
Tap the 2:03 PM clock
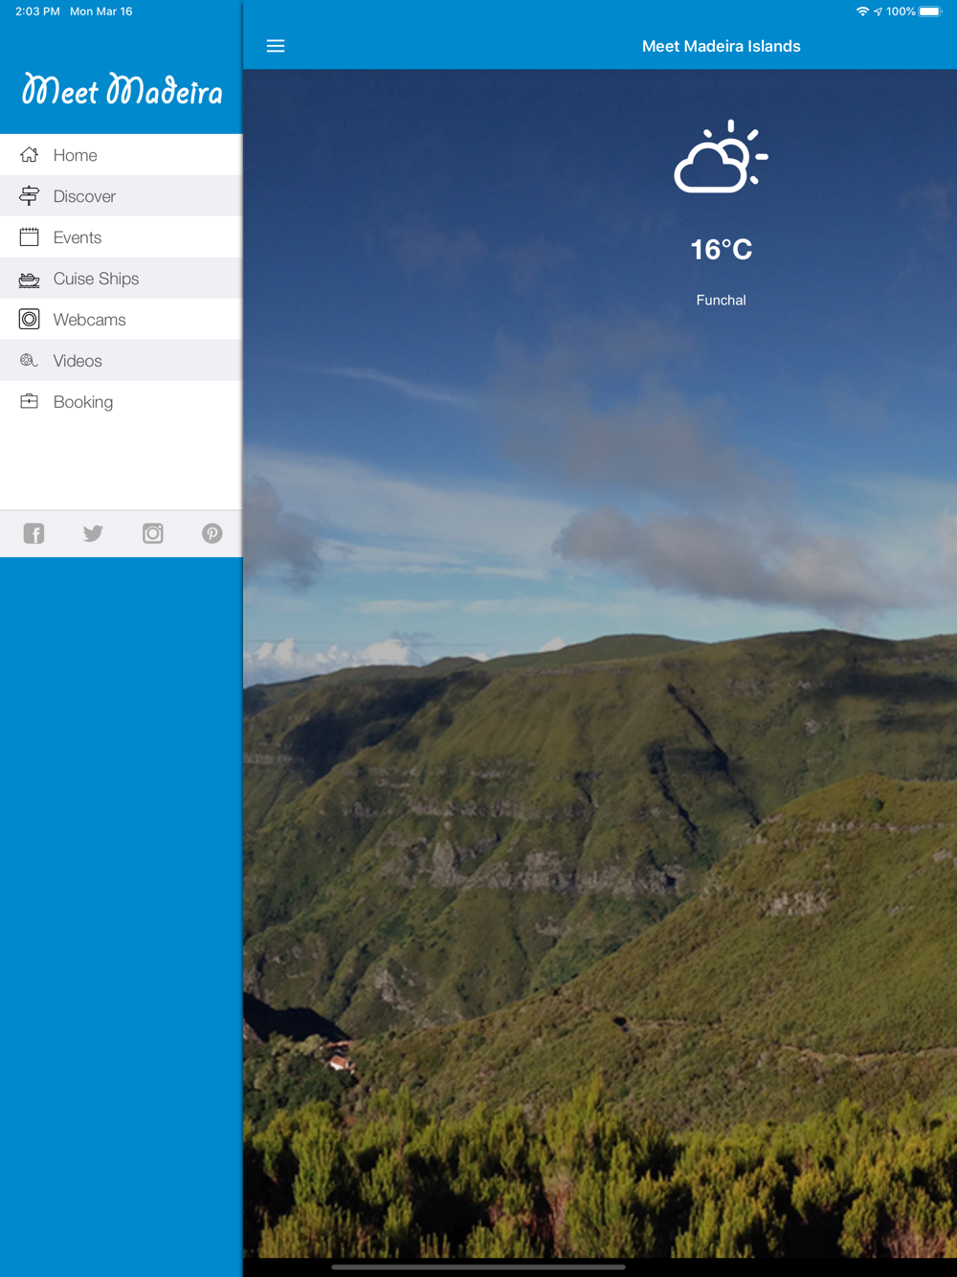coord(37,11)
